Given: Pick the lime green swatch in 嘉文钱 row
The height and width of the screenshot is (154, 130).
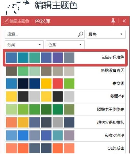Looking at the screenshot, I should point(69,84).
